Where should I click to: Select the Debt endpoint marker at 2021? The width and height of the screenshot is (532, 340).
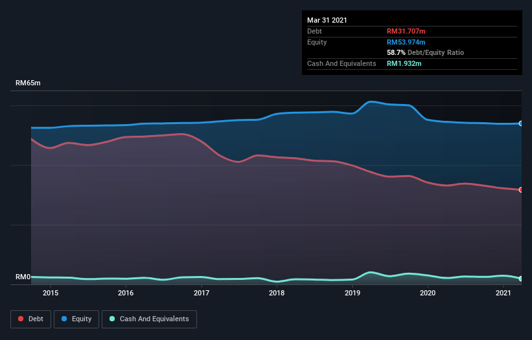pyautogui.click(x=520, y=190)
